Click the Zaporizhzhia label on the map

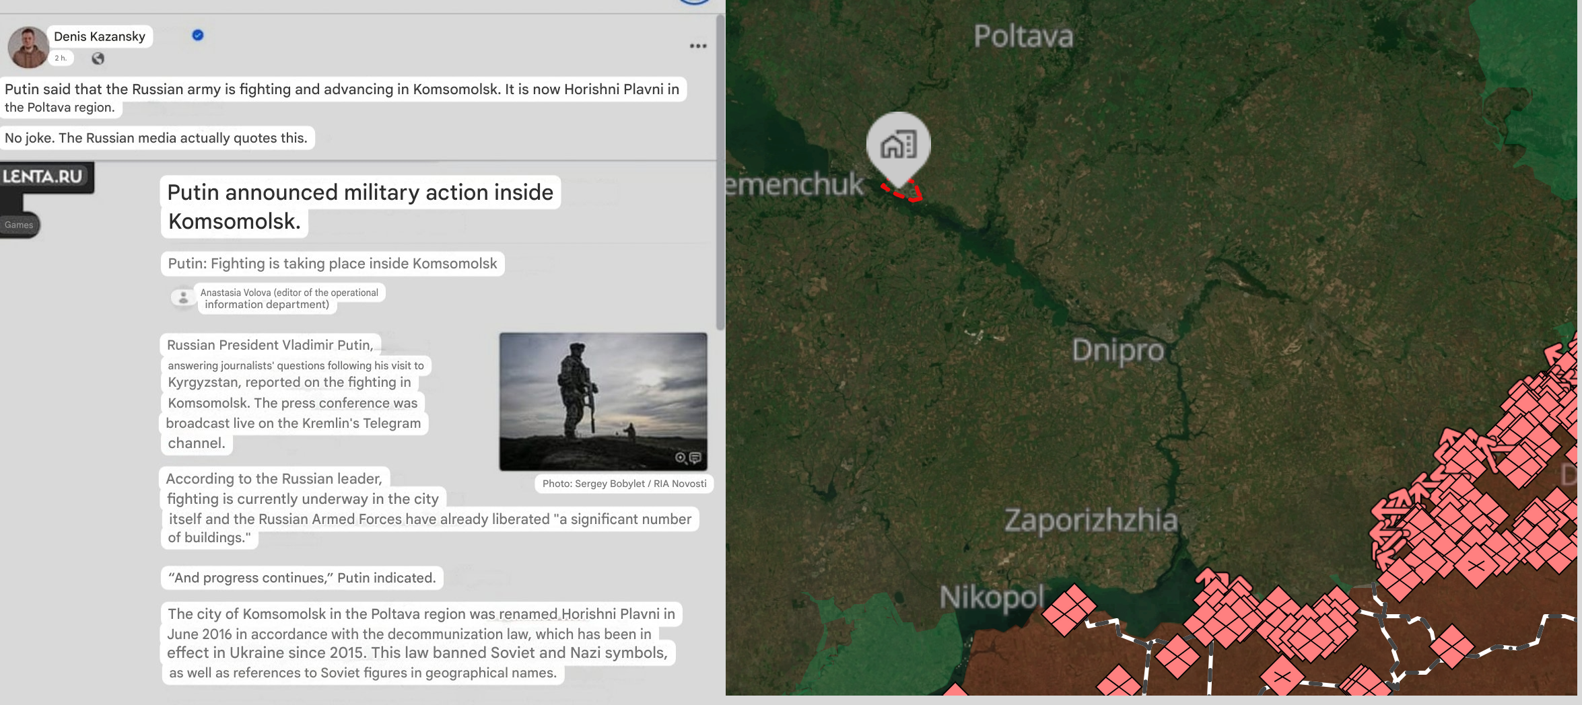tap(1091, 521)
